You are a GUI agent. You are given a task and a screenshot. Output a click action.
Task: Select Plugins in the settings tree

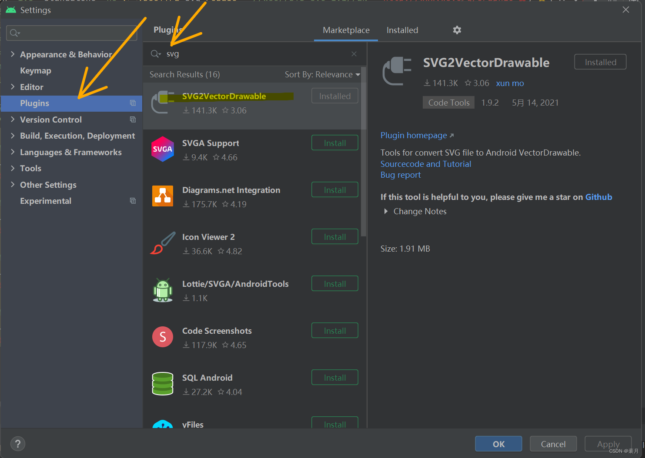pos(71,103)
